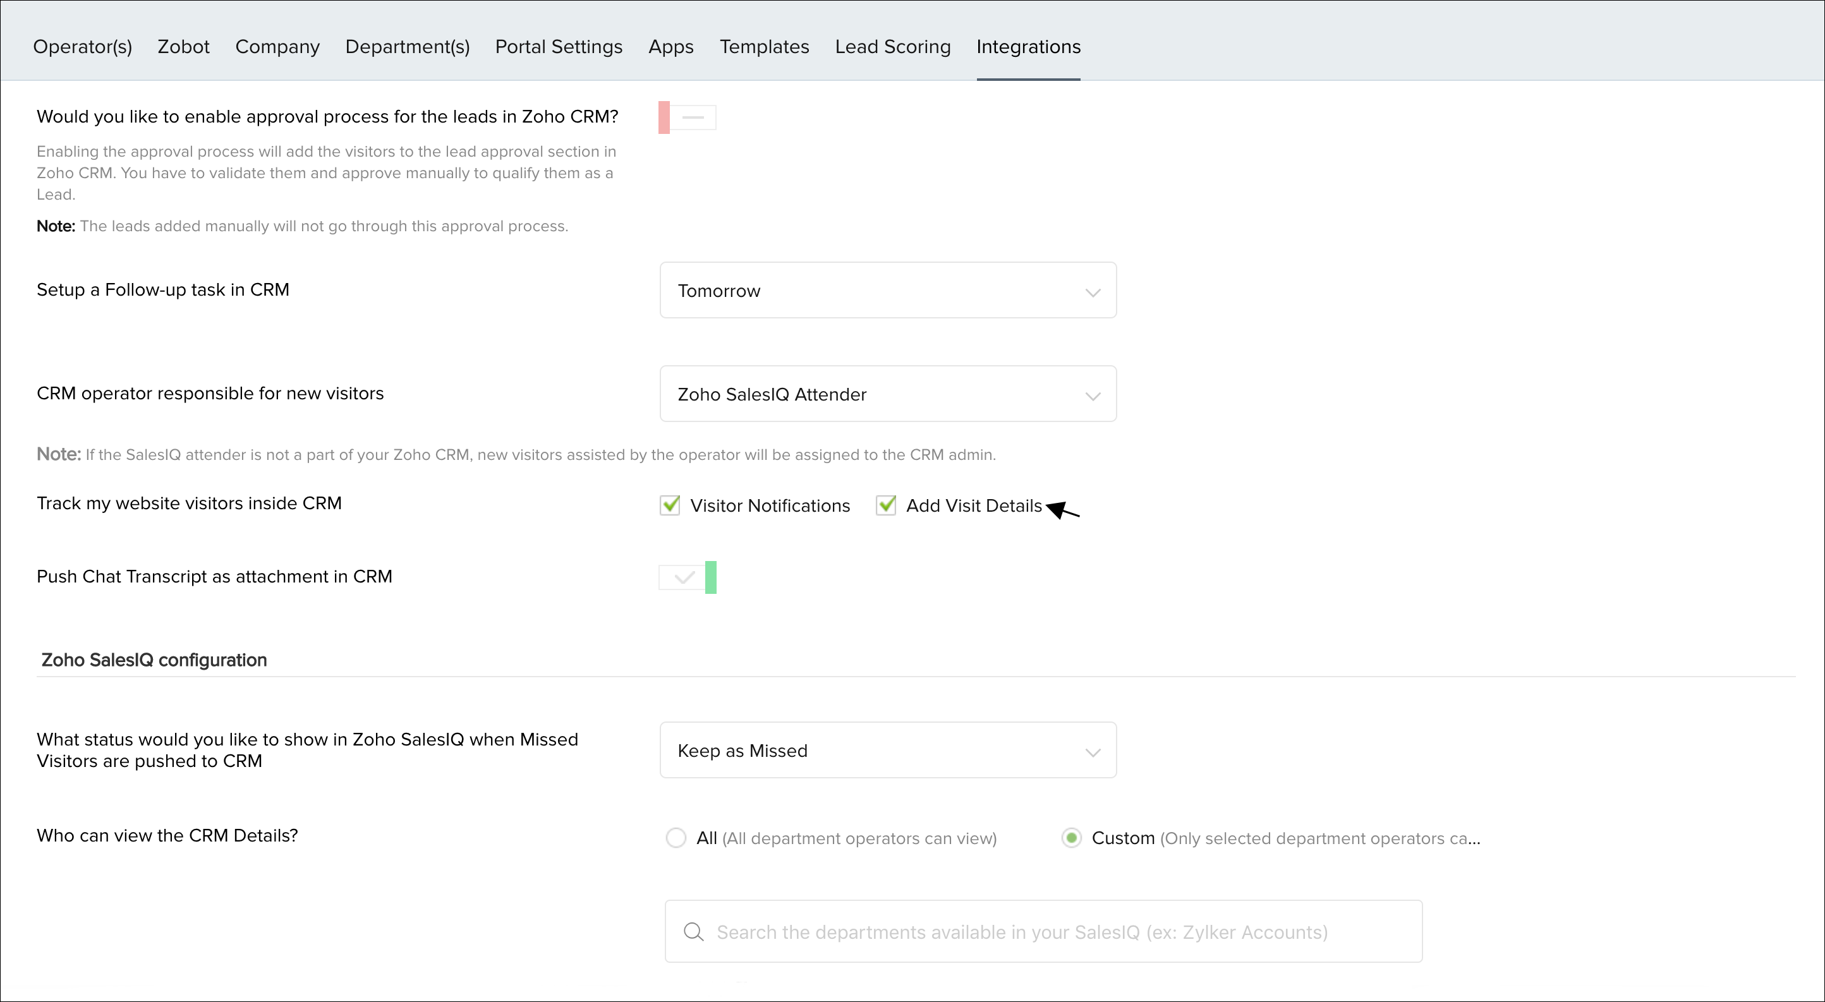The width and height of the screenshot is (1825, 1002).
Task: Click 'Track my website visitors inside CRM' label
Action: pos(189,503)
